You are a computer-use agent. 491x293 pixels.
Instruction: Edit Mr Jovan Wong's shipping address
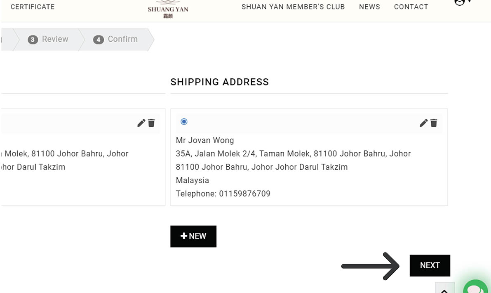pyautogui.click(x=423, y=123)
